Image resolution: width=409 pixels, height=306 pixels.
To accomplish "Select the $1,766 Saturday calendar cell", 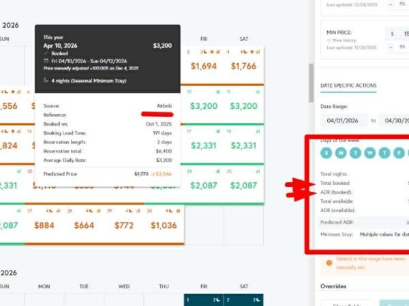I will coord(243,66).
